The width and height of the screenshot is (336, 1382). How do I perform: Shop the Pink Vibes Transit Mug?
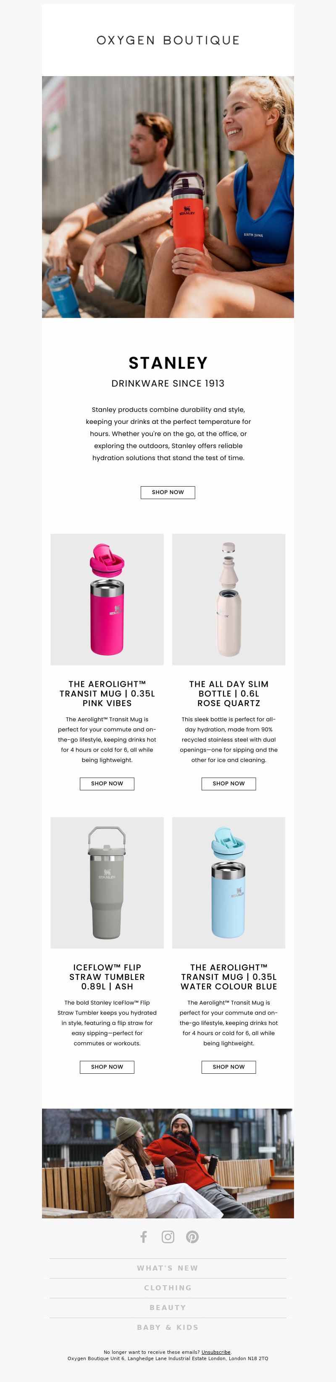(107, 783)
